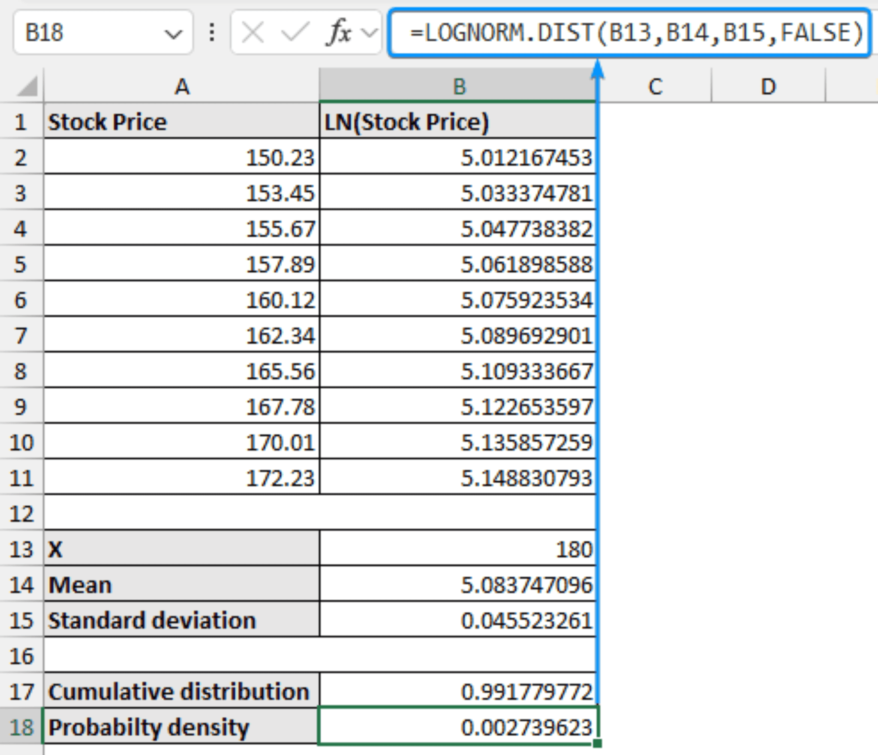Click the fill handle of cell B18
Viewport: 878px width, 755px height.
pyautogui.click(x=597, y=743)
